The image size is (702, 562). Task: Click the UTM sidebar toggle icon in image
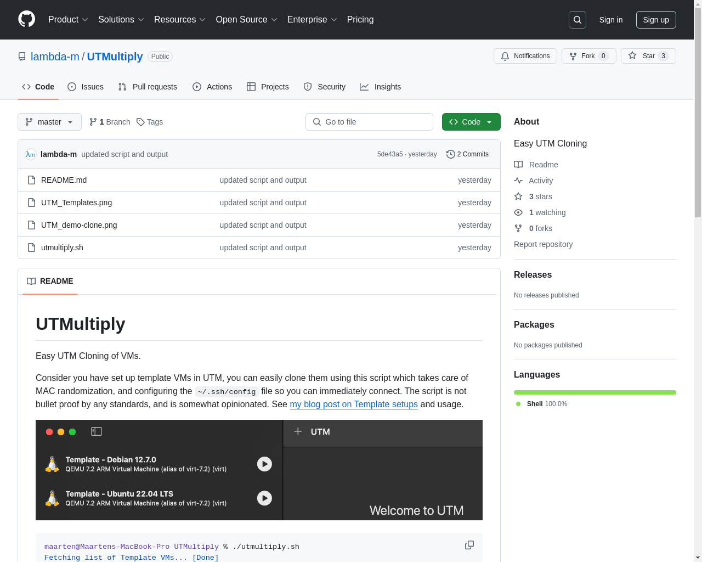pos(97,432)
